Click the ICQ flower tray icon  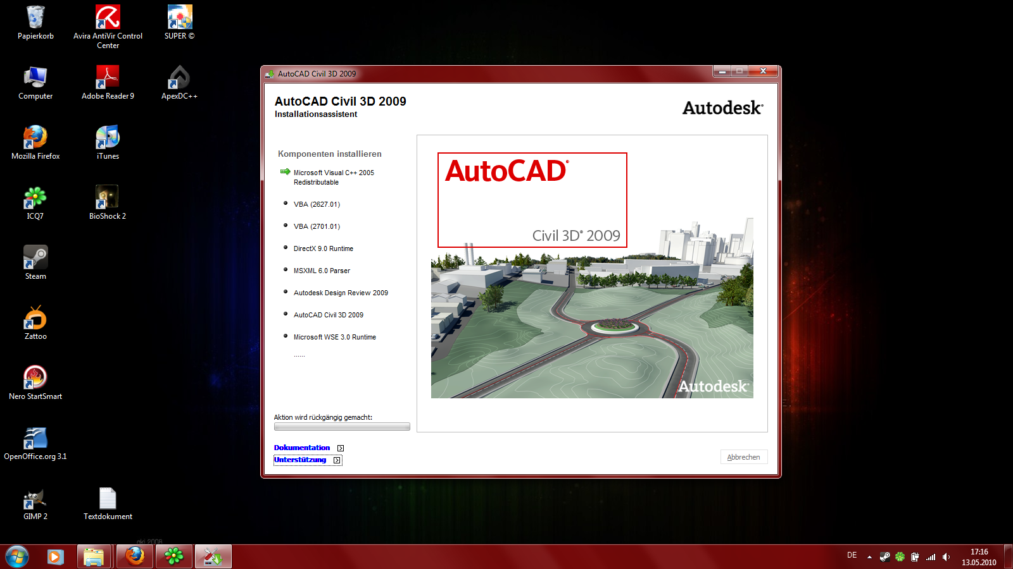tap(900, 557)
